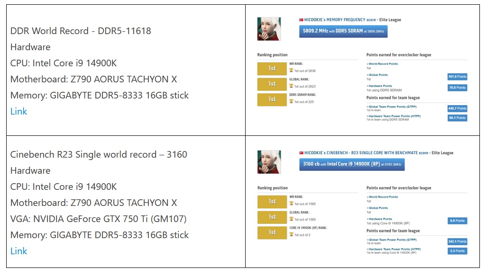
Task: Click the 'DDR5 SDRAM RANK:' label
Action: (303, 95)
